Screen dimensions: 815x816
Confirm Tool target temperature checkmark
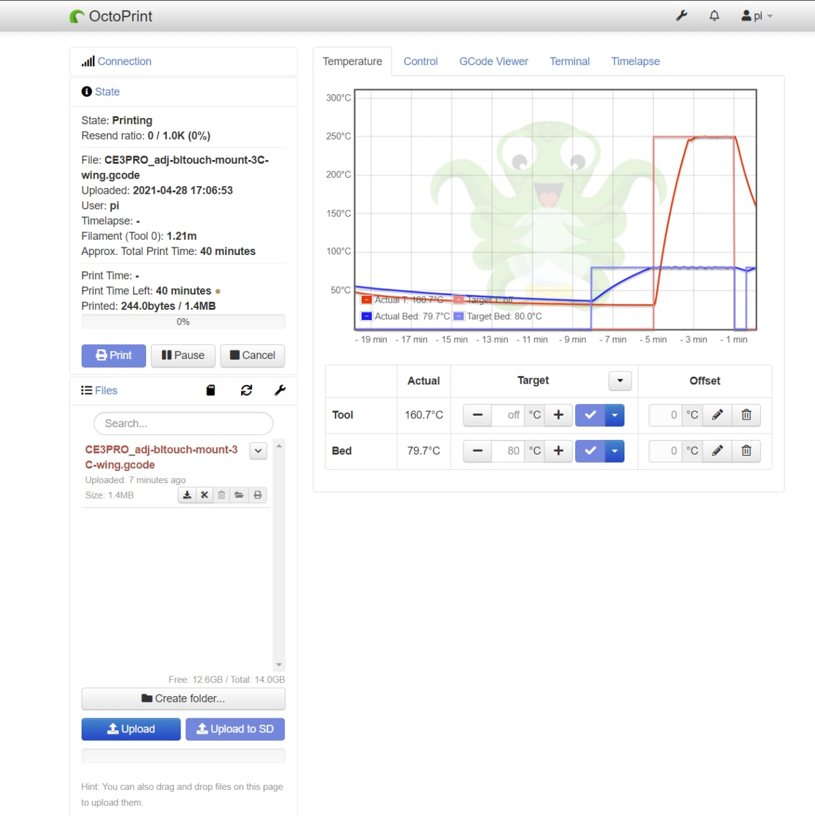point(590,415)
